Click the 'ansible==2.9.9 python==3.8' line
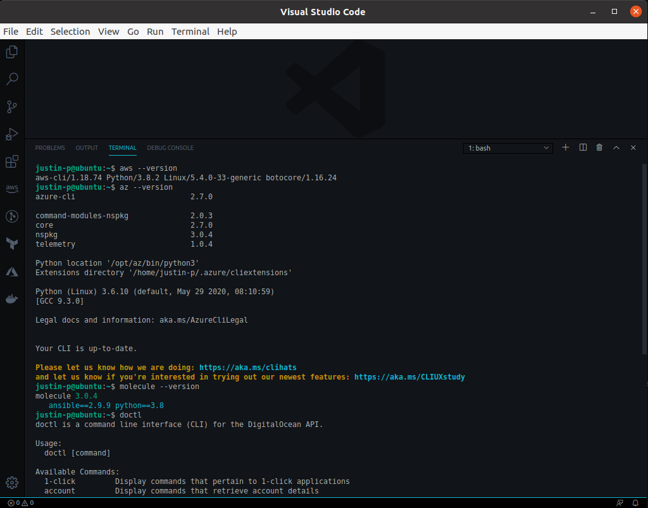The height and width of the screenshot is (508, 648). (x=106, y=406)
